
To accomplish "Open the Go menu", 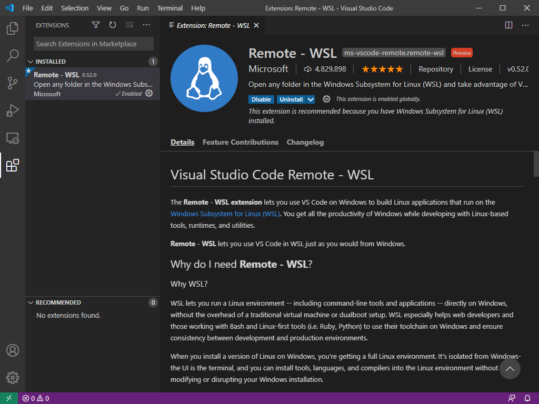I will [x=124, y=8].
